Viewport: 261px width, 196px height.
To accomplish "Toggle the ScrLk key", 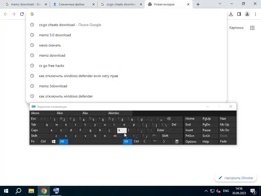I will pos(210,136).
